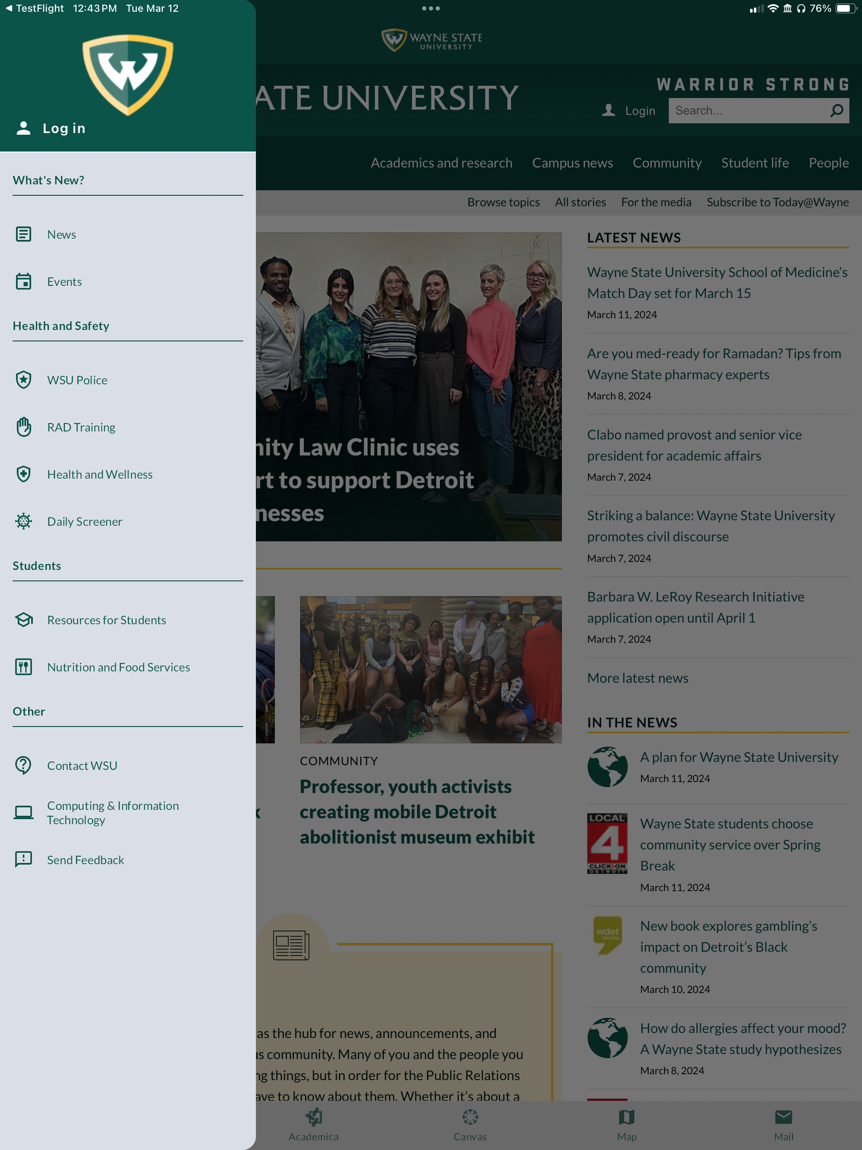
Task: Tap the search magnifier icon in website header
Action: pyautogui.click(x=836, y=111)
